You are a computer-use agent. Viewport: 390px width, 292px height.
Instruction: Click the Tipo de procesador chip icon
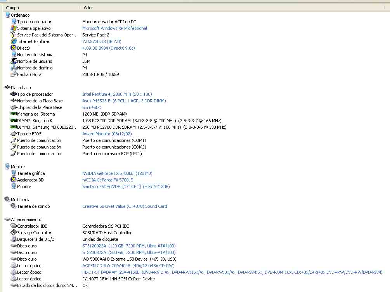click(x=14, y=94)
